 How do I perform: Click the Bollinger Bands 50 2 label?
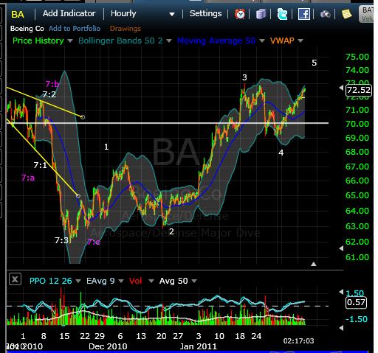click(120, 41)
